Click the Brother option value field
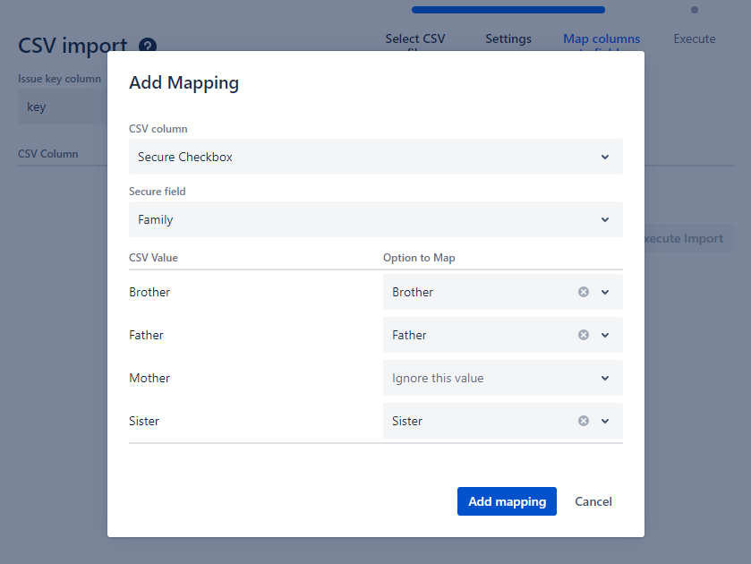The height and width of the screenshot is (564, 751). [479, 292]
